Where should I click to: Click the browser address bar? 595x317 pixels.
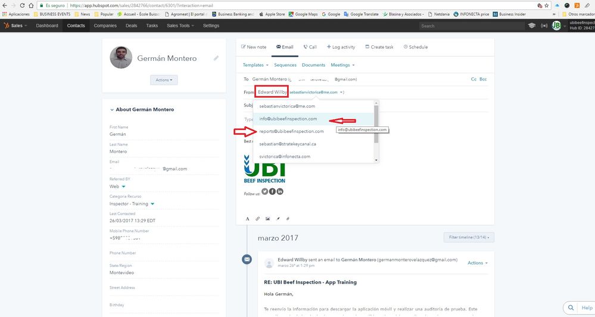288,5
